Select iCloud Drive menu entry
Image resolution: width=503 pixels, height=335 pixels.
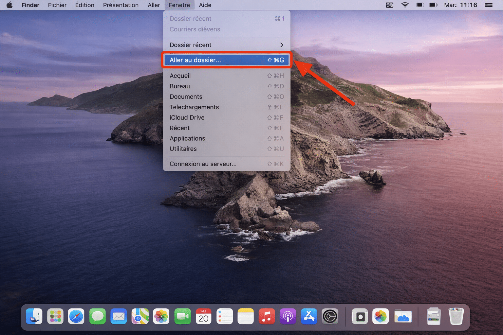point(227,117)
